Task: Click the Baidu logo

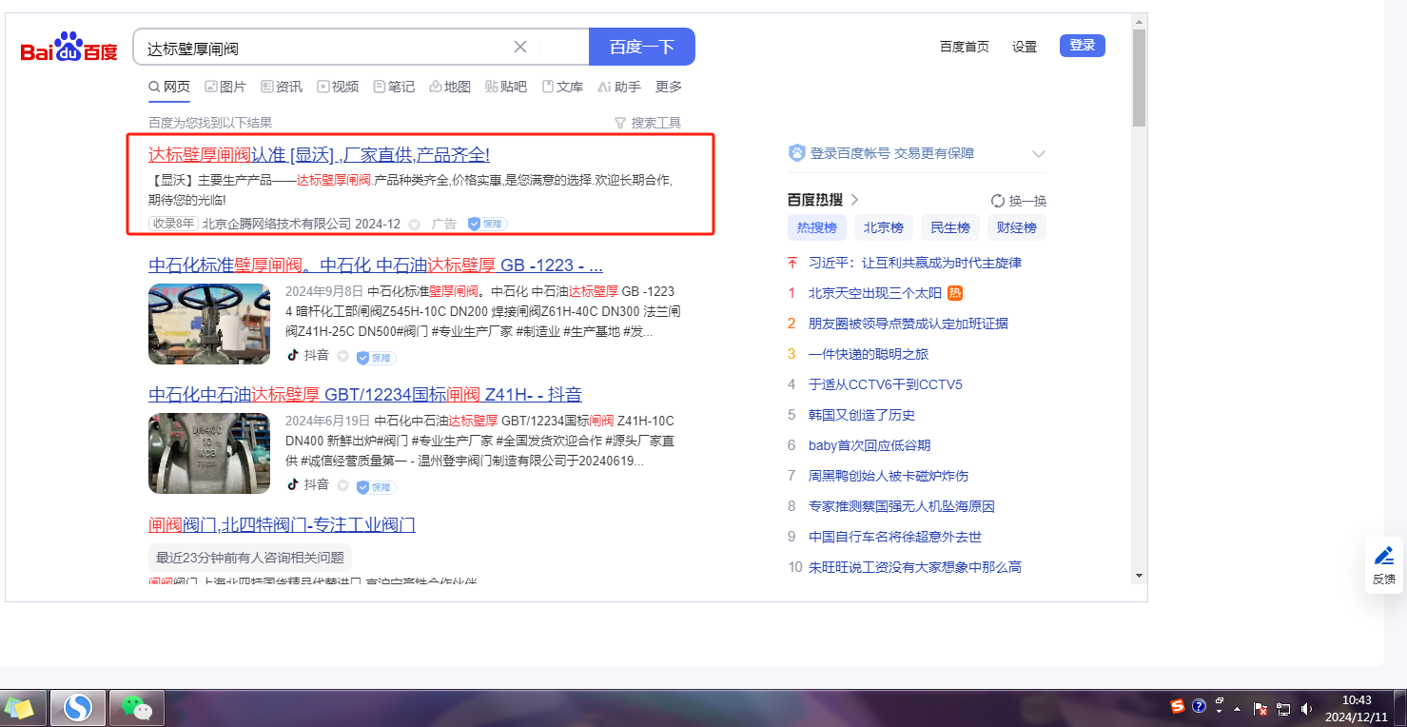Action: (x=69, y=48)
